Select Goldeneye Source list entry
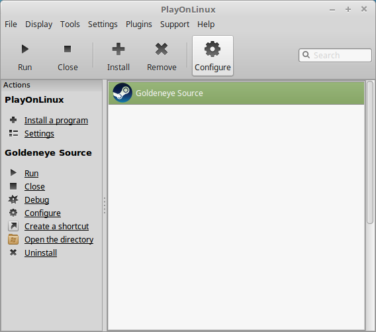The width and height of the screenshot is (376, 332). [236, 93]
